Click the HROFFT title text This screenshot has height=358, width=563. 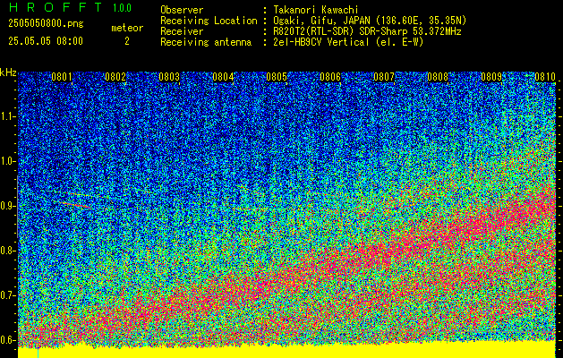(55, 7)
